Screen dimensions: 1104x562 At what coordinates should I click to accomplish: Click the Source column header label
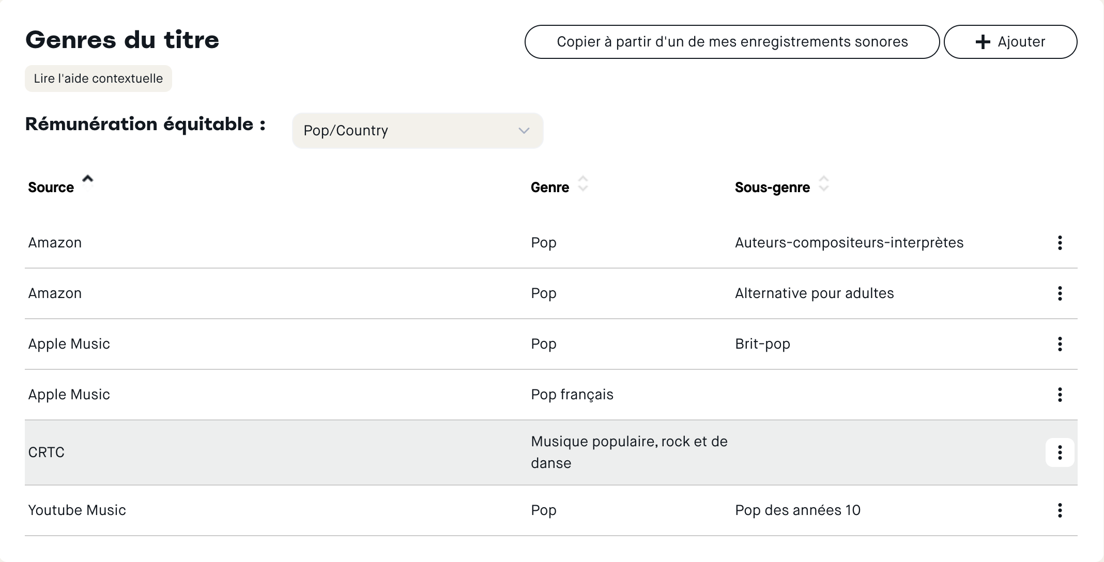51,188
